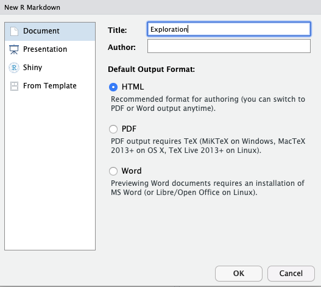
Task: Click the New R Markdown title bar
Action: 161,7
